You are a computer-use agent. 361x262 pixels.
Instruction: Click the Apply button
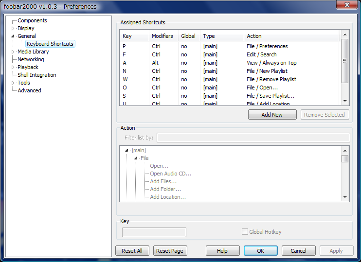pyautogui.click(x=336, y=251)
